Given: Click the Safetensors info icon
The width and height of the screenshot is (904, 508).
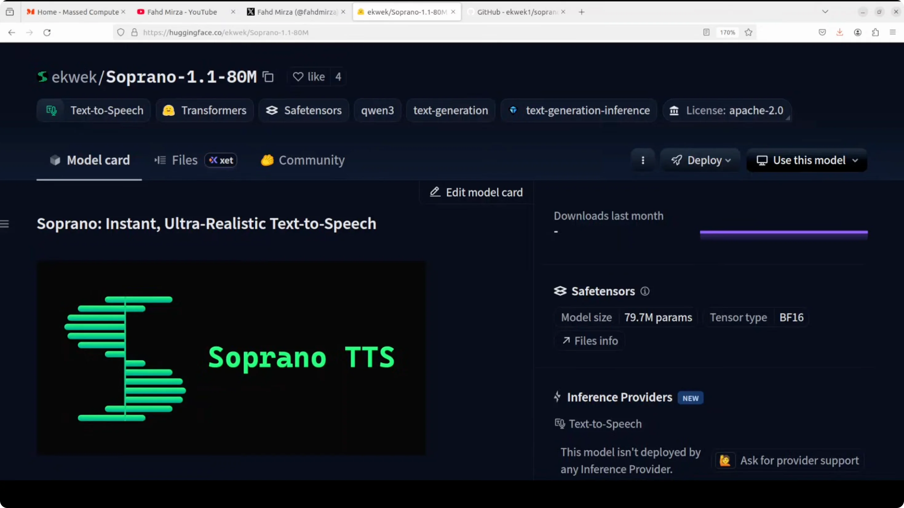Looking at the screenshot, I should 645,291.
